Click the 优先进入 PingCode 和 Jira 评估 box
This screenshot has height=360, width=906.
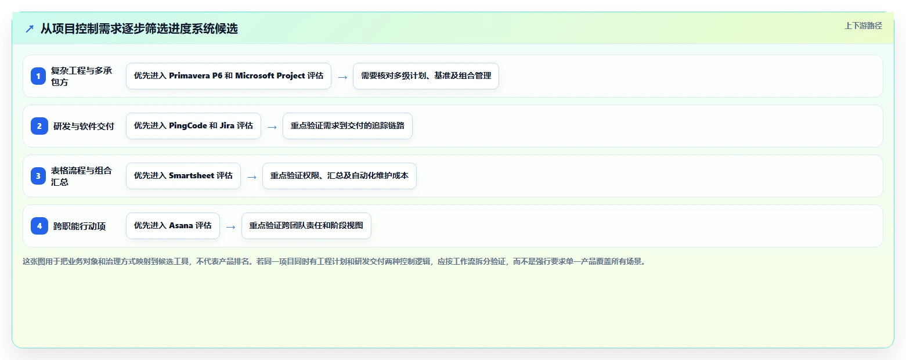(193, 126)
